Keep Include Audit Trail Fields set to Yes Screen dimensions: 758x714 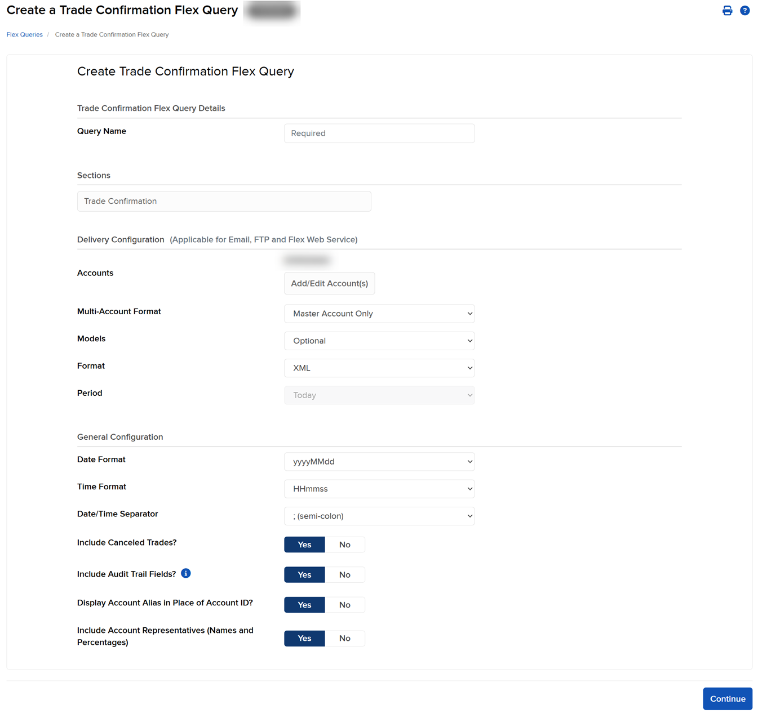pyautogui.click(x=304, y=574)
